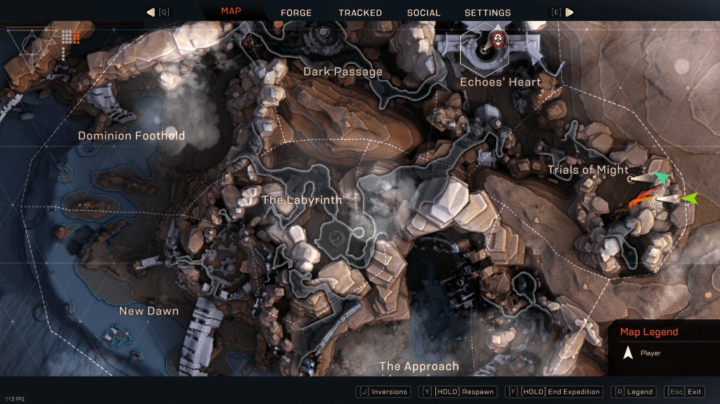720x404 pixels.
Task: Click The Approach map label
Action: click(419, 366)
